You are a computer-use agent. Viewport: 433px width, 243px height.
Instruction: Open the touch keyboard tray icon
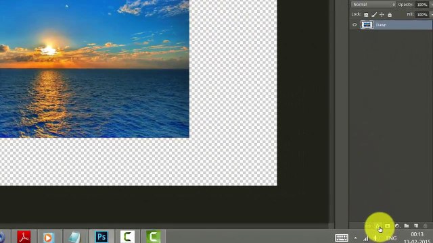pyautogui.click(x=342, y=238)
